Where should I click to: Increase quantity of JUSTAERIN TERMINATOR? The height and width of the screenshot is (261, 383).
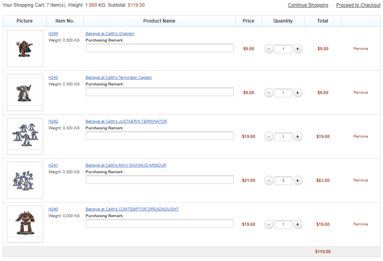(298, 136)
